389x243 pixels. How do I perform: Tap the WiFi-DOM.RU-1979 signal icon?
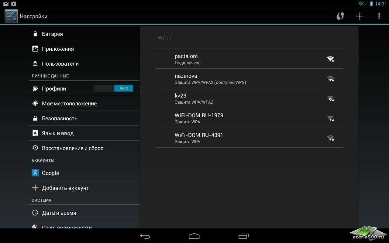(330, 118)
